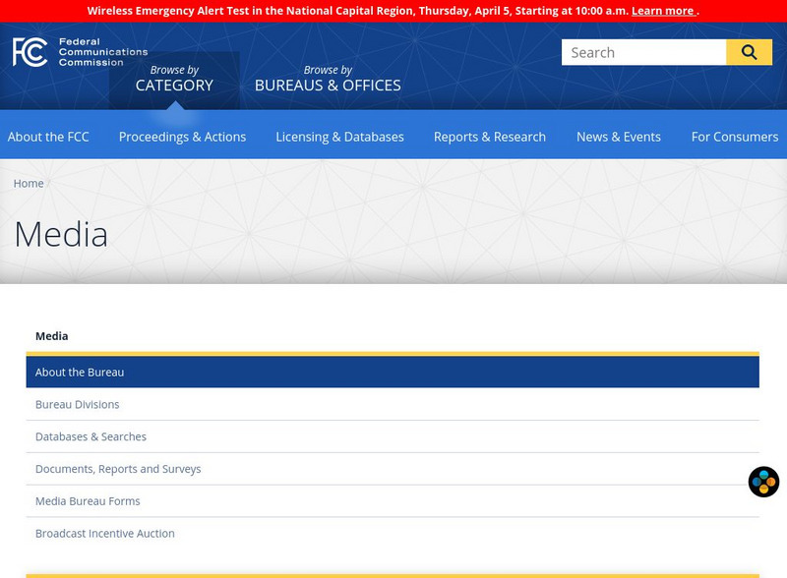Click Federal Communications Commission site name
The height and width of the screenshot is (578, 787).
pyautogui.click(x=103, y=52)
